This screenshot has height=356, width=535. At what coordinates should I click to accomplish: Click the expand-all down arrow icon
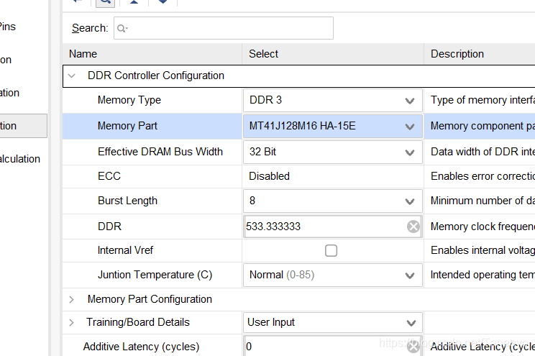(163, 1)
